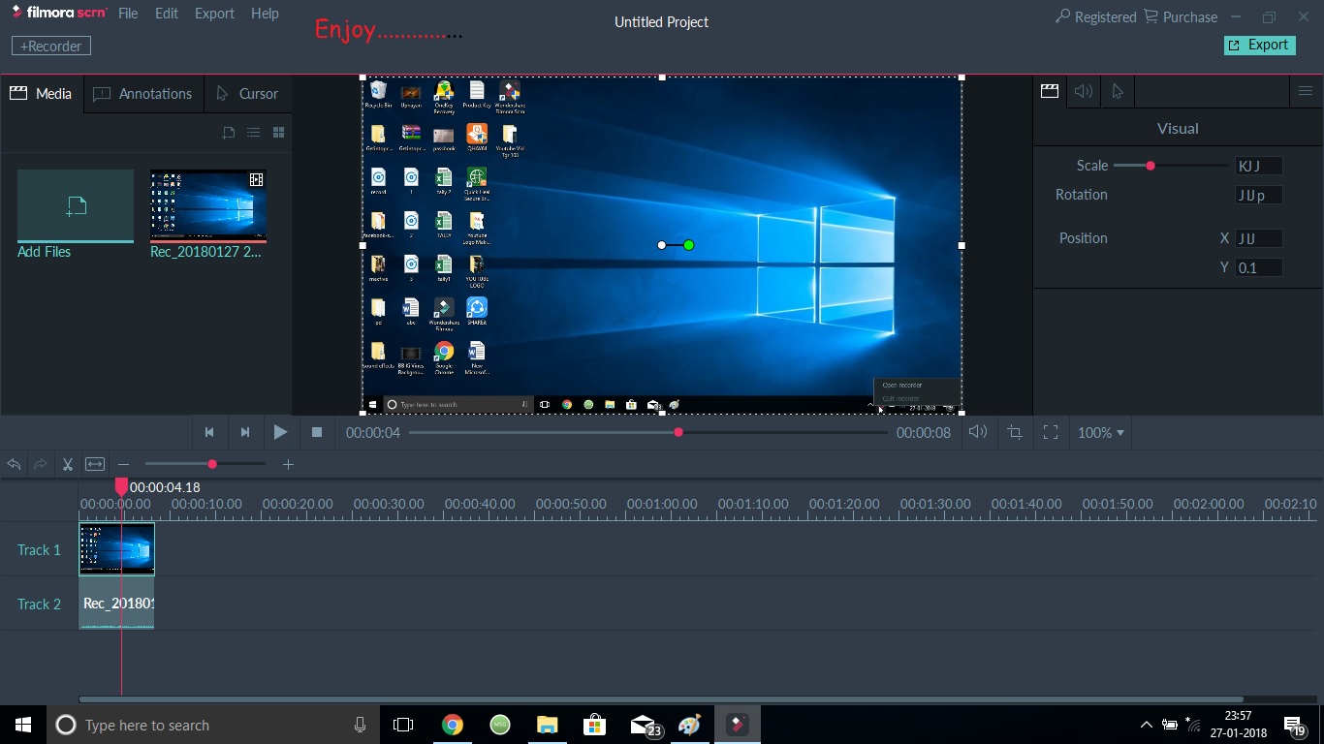Open the Export menu
The width and height of the screenshot is (1324, 744).
pos(214,14)
